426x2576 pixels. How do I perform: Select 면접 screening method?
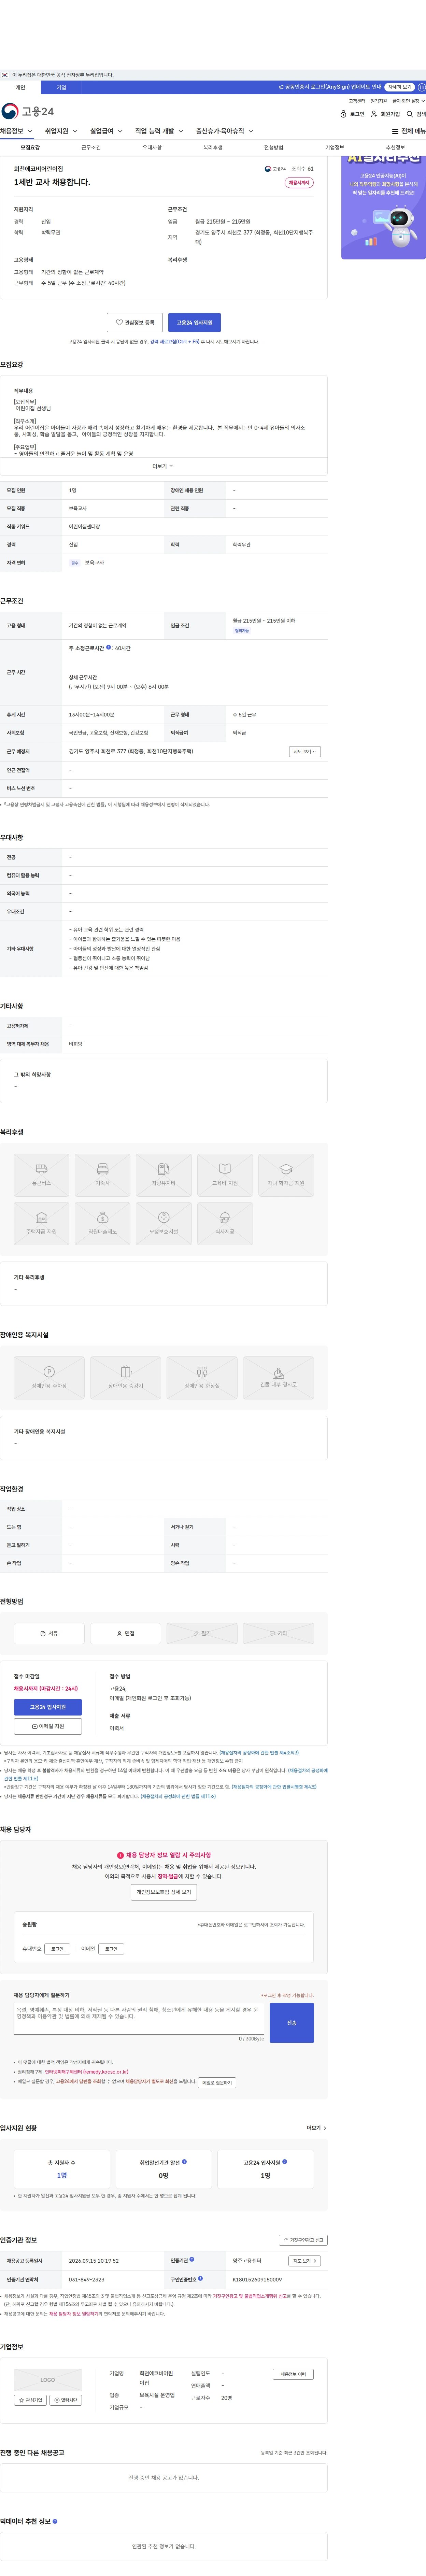pos(125,1633)
